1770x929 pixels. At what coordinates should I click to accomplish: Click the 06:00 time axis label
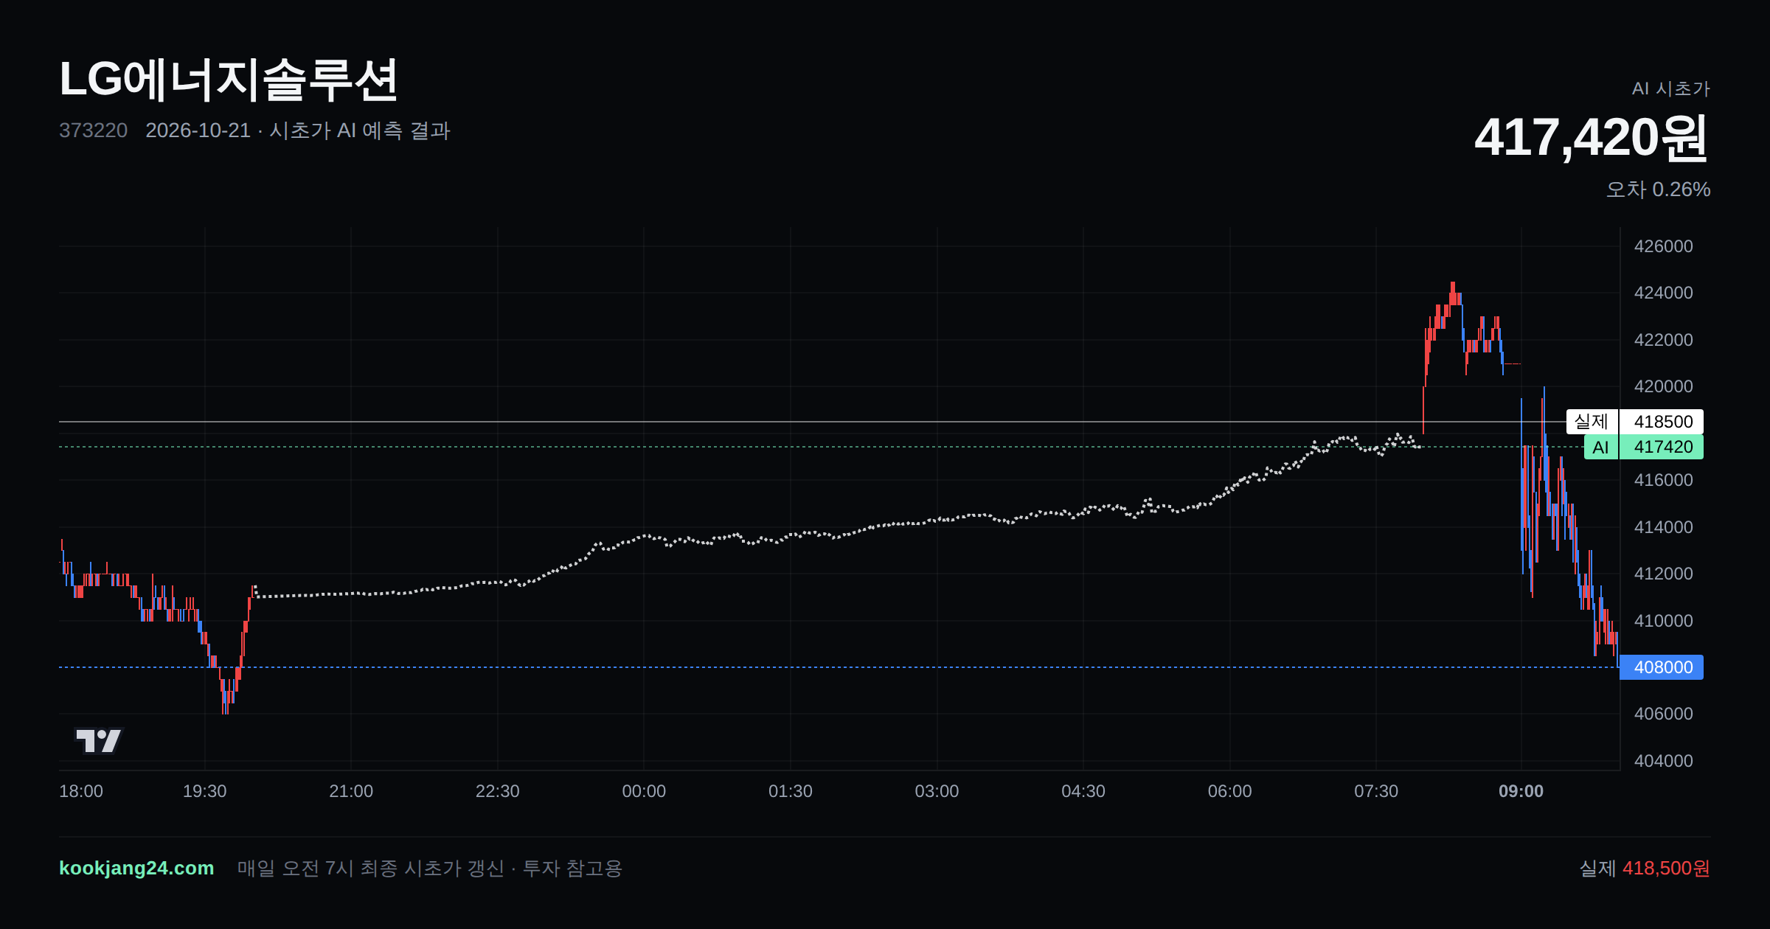point(1229,791)
